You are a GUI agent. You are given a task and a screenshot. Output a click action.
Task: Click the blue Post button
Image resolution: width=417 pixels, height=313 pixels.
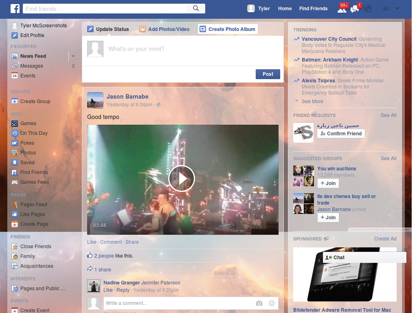click(x=268, y=74)
